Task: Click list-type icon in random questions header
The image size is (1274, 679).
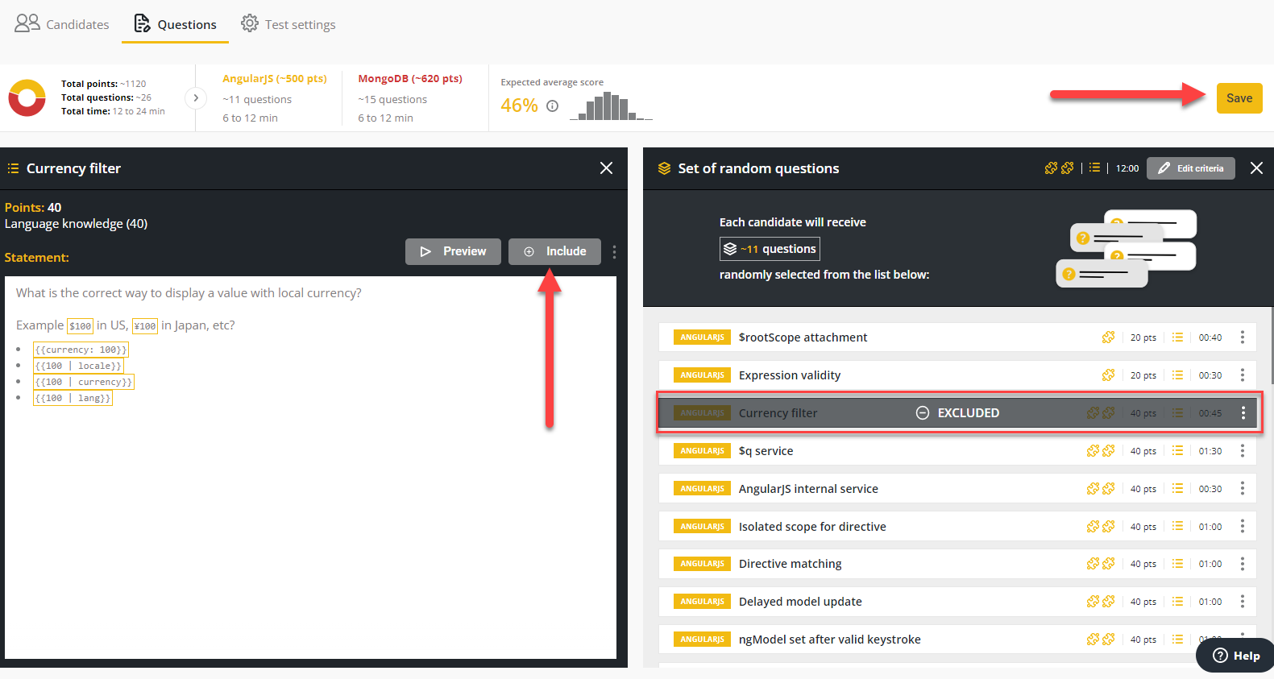Action: [x=1093, y=168]
